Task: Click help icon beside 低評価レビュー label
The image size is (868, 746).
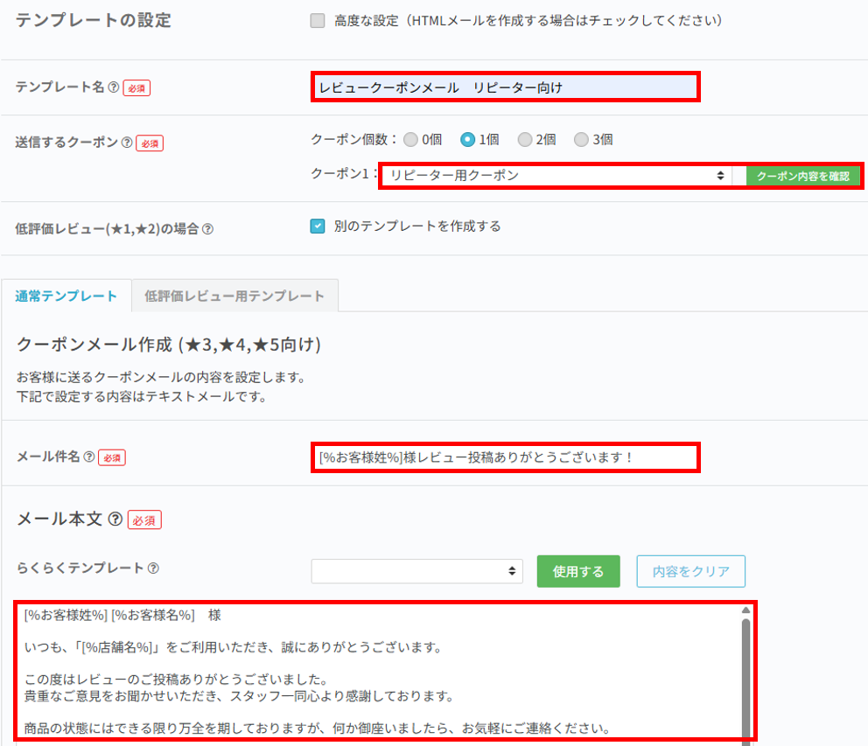Action: tap(207, 229)
